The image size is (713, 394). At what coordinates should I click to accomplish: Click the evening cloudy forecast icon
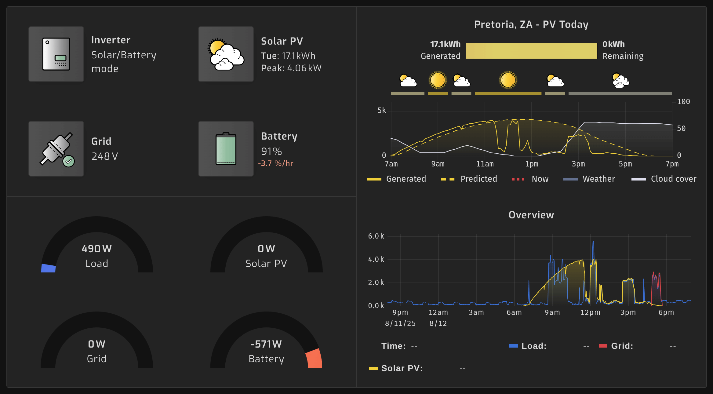pos(620,80)
